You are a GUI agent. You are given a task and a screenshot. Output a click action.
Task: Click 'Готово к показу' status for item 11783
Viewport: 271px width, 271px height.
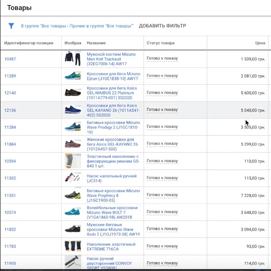162,246
